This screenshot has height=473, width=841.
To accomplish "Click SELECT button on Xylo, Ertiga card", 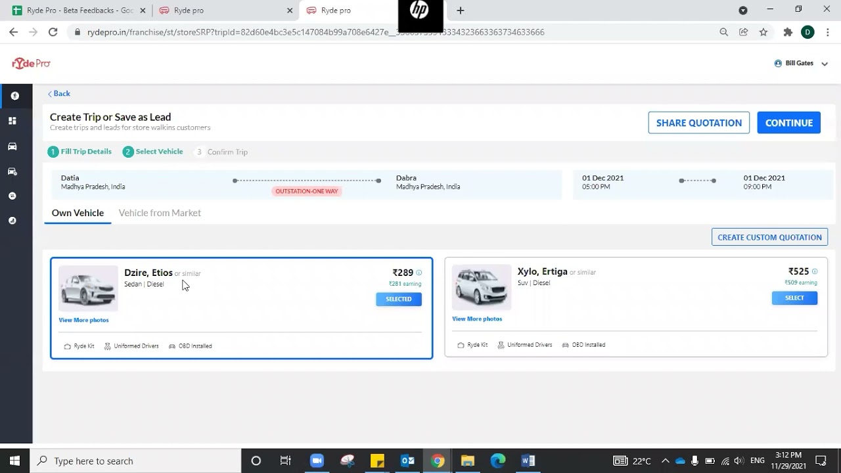I will click(x=794, y=298).
